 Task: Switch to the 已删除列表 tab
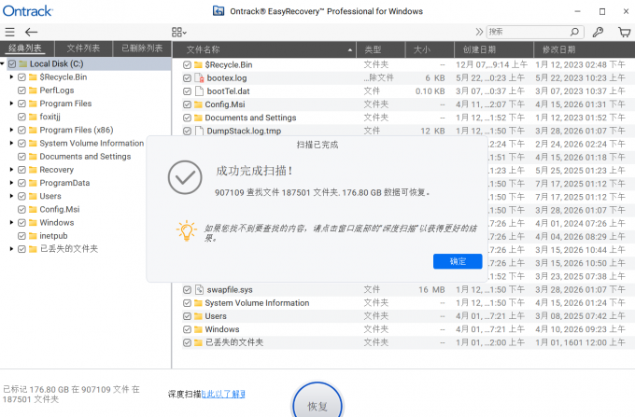[142, 49]
